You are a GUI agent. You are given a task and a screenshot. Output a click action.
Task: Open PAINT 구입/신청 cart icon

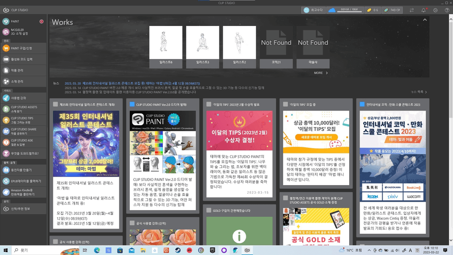coord(6,48)
